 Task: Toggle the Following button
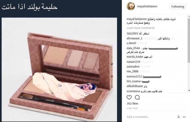[178, 7]
